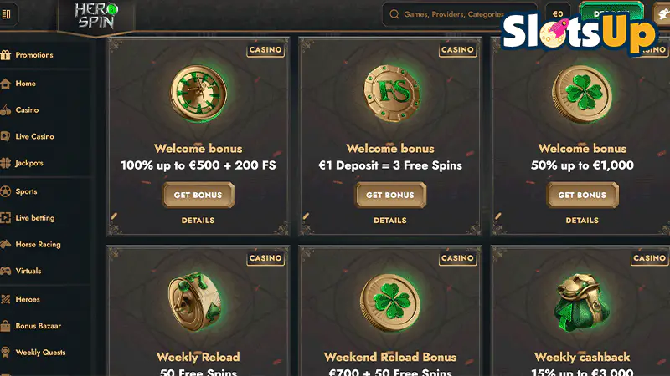This screenshot has width=670, height=376.
Task: Select Live Casino in sidebar
Action: (34, 136)
